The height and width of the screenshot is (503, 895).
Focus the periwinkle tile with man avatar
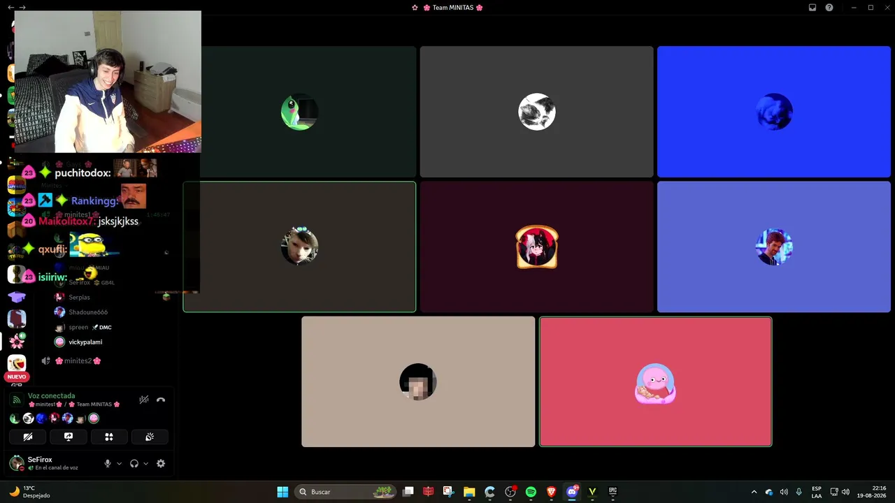[x=774, y=247]
